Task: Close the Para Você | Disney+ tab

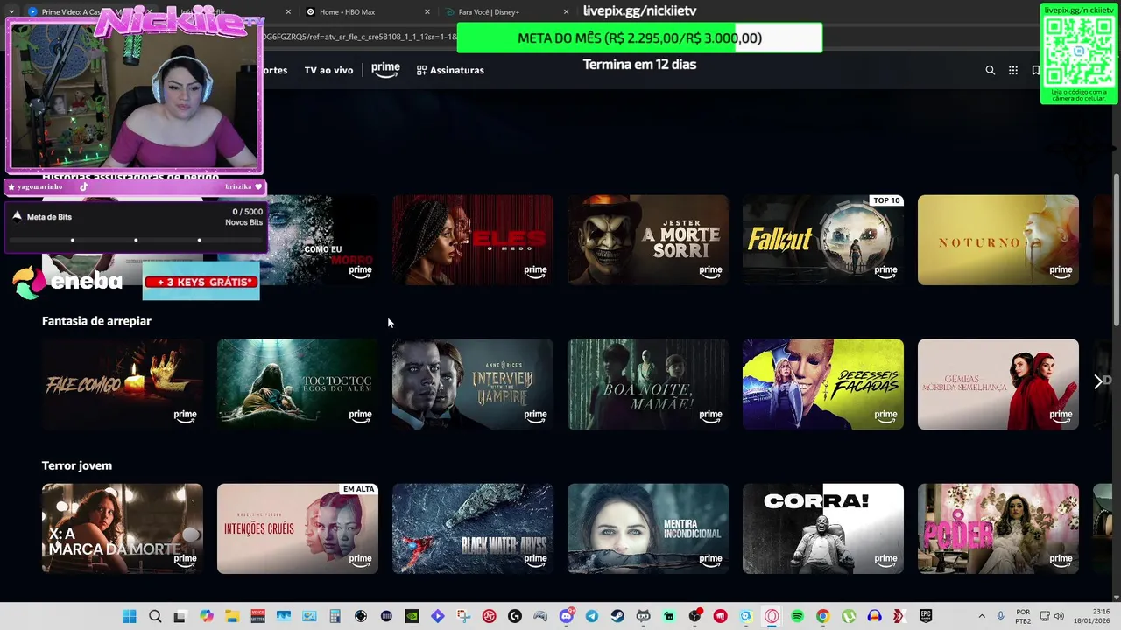Action: (566, 12)
